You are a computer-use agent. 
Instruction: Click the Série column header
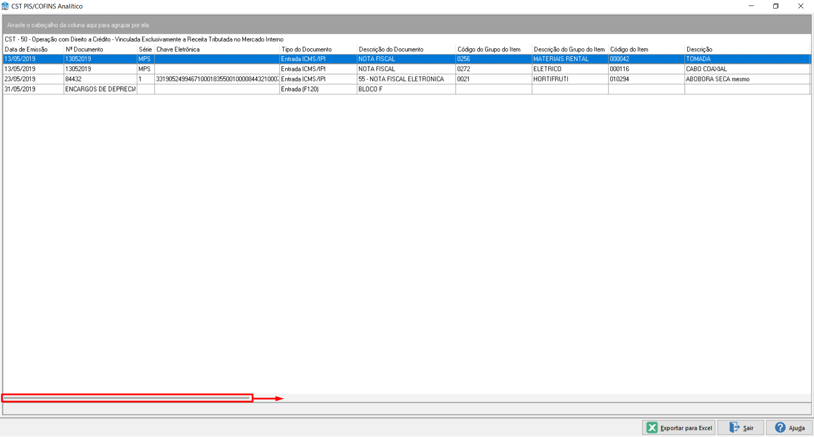tap(145, 49)
